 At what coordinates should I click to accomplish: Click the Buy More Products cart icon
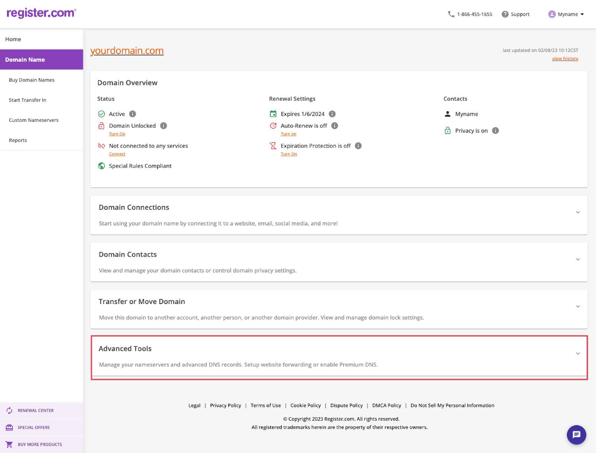9,444
